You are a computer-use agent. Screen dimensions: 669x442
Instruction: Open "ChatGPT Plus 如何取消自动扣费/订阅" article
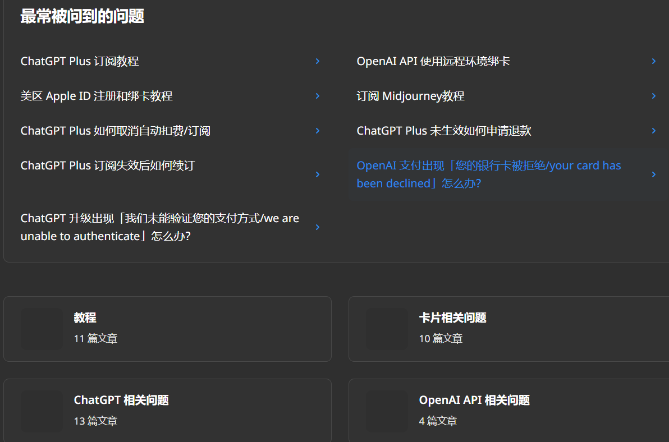pos(115,131)
